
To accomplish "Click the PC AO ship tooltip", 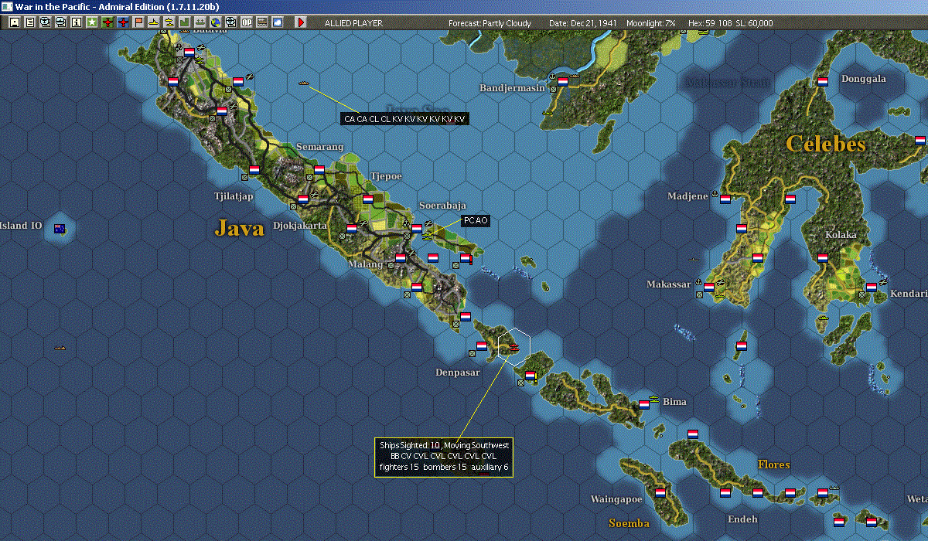I will point(476,221).
